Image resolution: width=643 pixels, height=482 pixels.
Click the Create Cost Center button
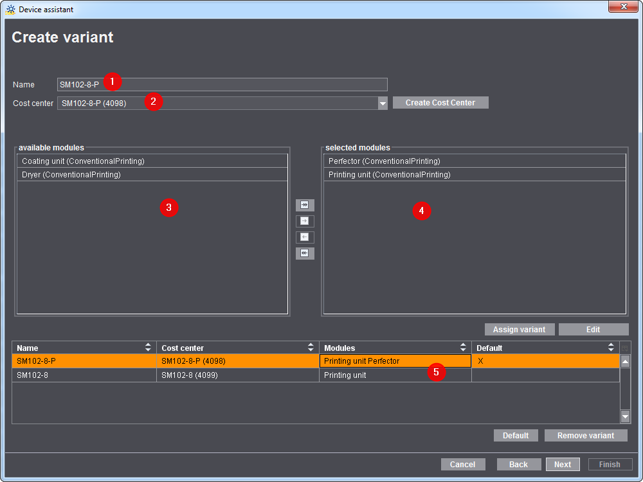[440, 103]
